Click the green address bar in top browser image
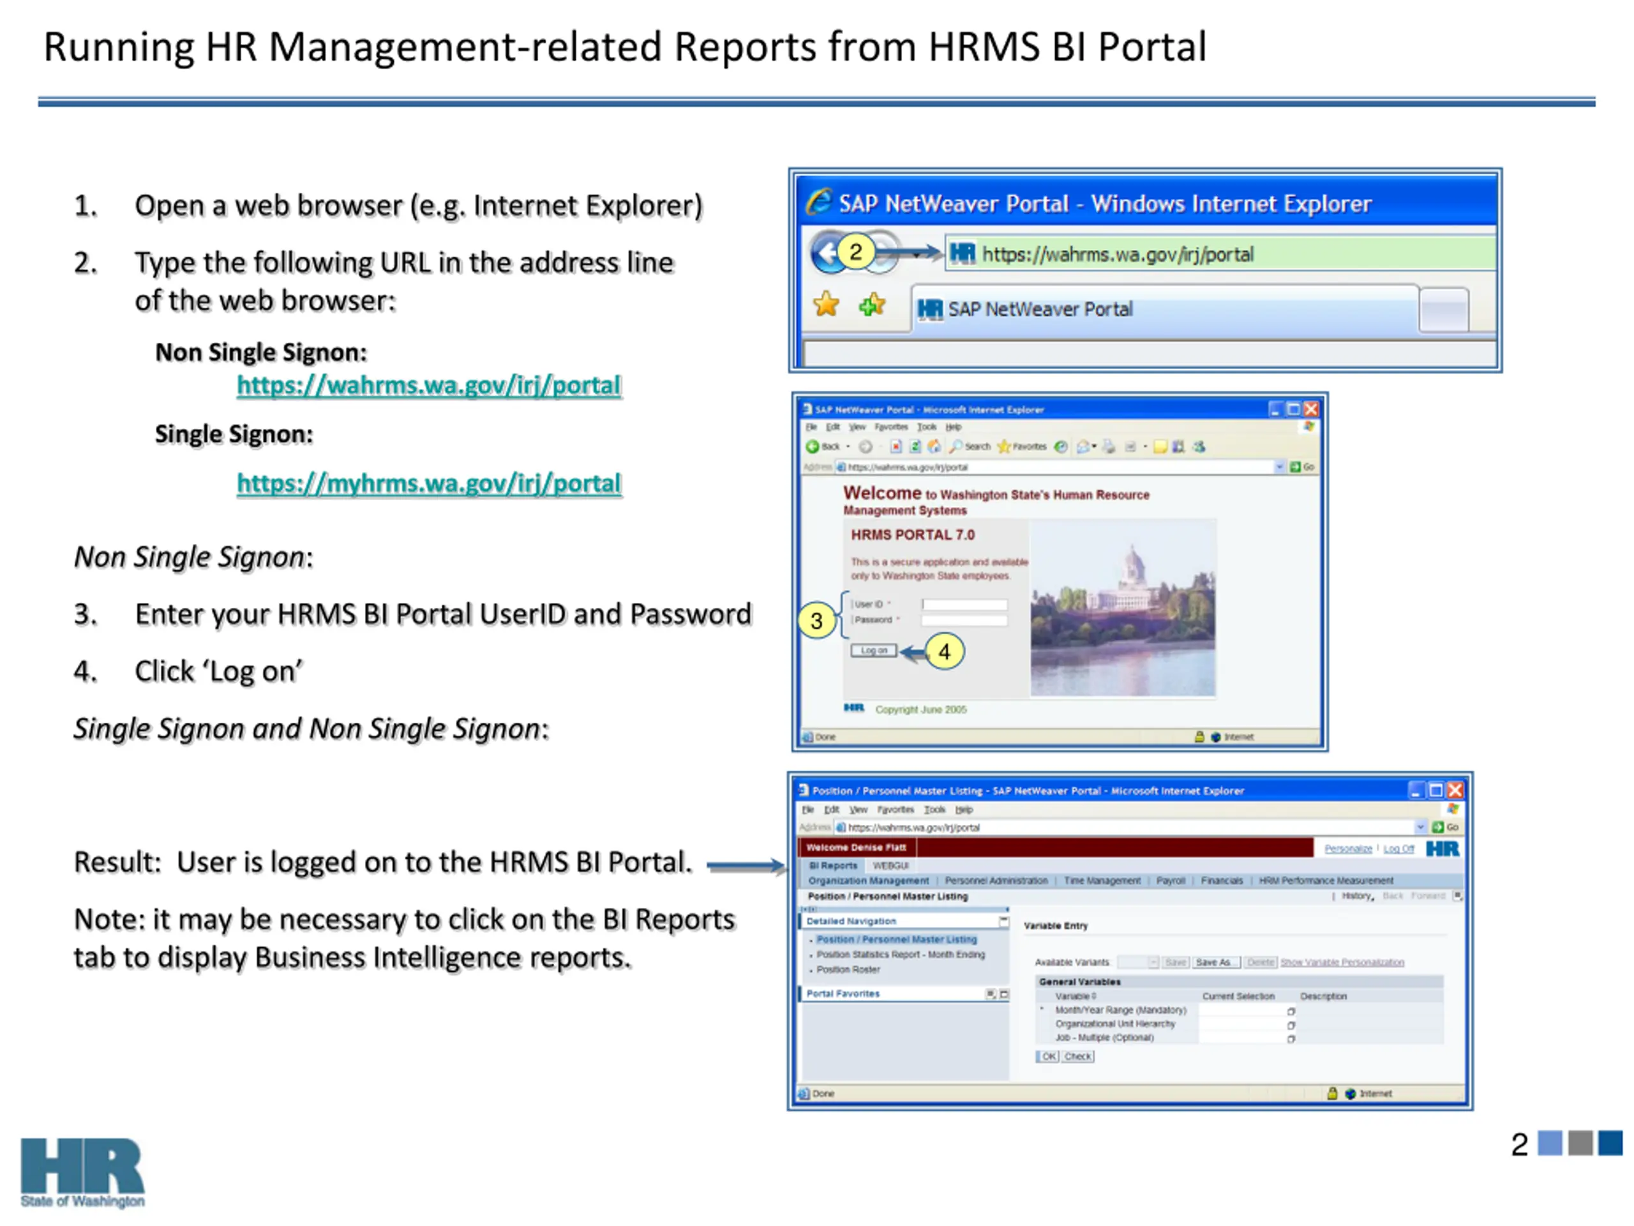Image resolution: width=1634 pixels, height=1226 pixels. (x=1220, y=254)
